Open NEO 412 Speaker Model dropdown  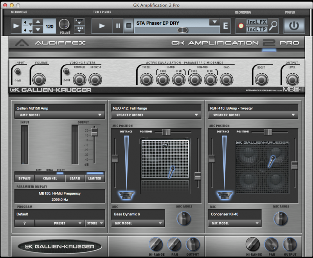[x=156, y=115]
